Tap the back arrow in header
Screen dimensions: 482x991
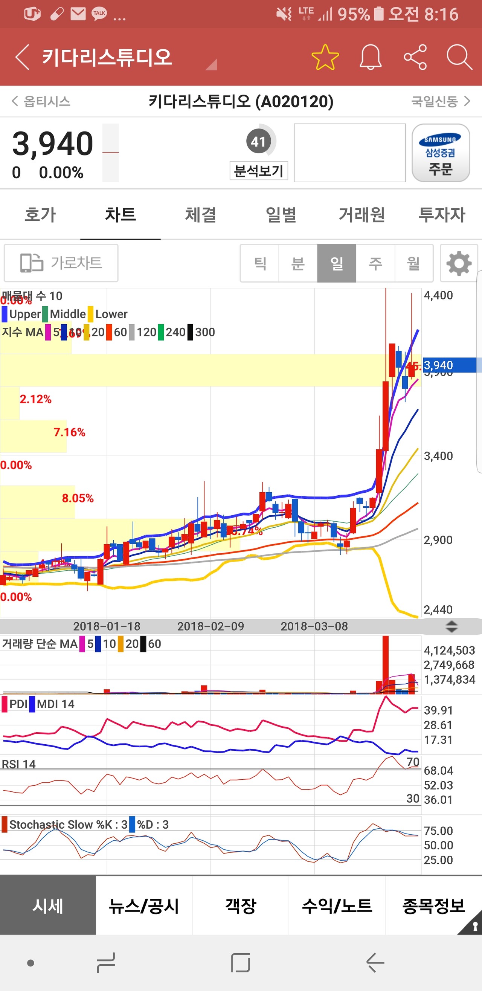tap(22, 57)
